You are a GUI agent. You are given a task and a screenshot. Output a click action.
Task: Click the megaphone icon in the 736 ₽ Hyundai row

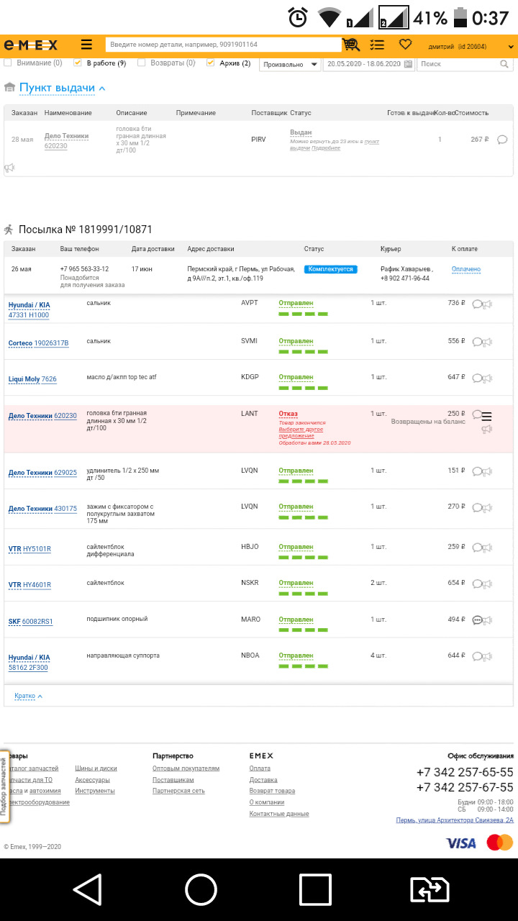tap(487, 304)
